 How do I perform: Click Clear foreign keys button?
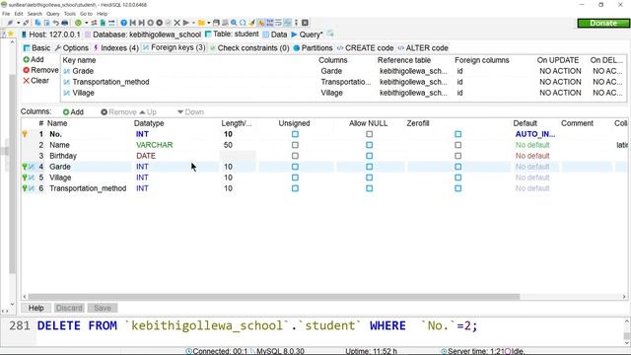point(35,81)
